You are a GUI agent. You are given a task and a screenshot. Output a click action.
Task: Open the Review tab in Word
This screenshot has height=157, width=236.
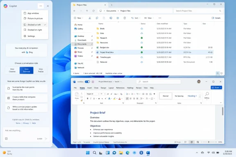(x=138, y=88)
